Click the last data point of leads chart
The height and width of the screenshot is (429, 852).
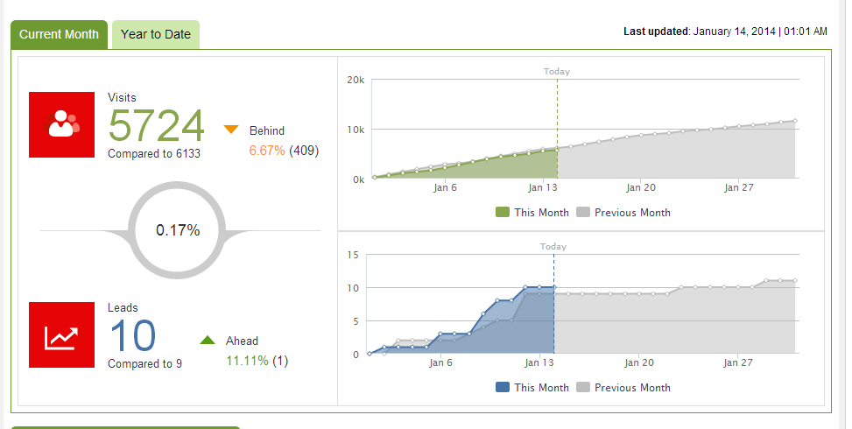tap(795, 281)
